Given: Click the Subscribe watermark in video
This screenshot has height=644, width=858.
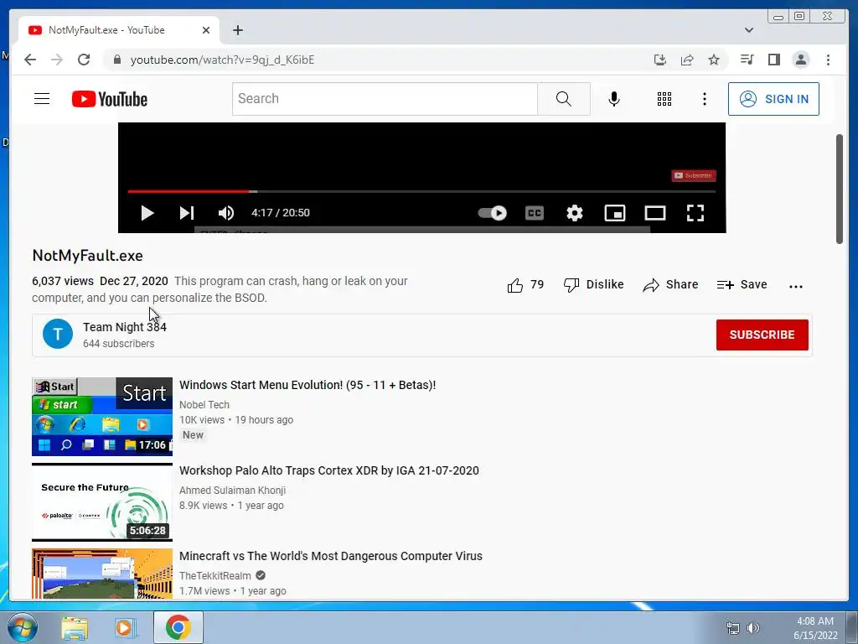Looking at the screenshot, I should tap(694, 176).
